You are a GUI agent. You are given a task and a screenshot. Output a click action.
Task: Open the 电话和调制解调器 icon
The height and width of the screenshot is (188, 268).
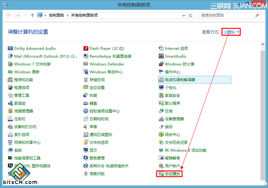(x=161, y=80)
